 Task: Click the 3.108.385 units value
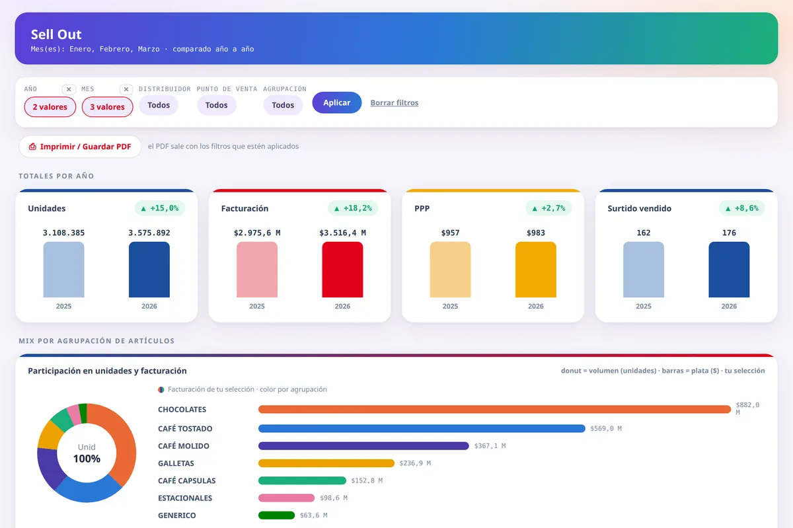[x=64, y=233]
